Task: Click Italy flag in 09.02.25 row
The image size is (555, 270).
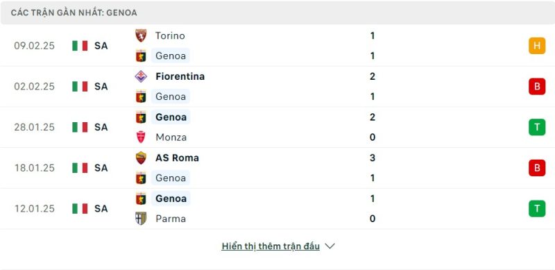Action: 80,46
